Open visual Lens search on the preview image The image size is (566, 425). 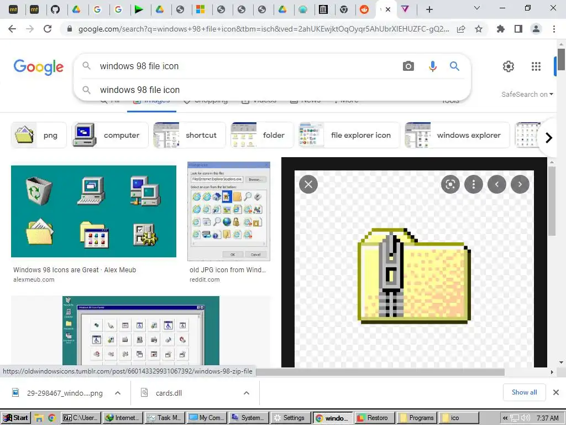[x=450, y=184]
